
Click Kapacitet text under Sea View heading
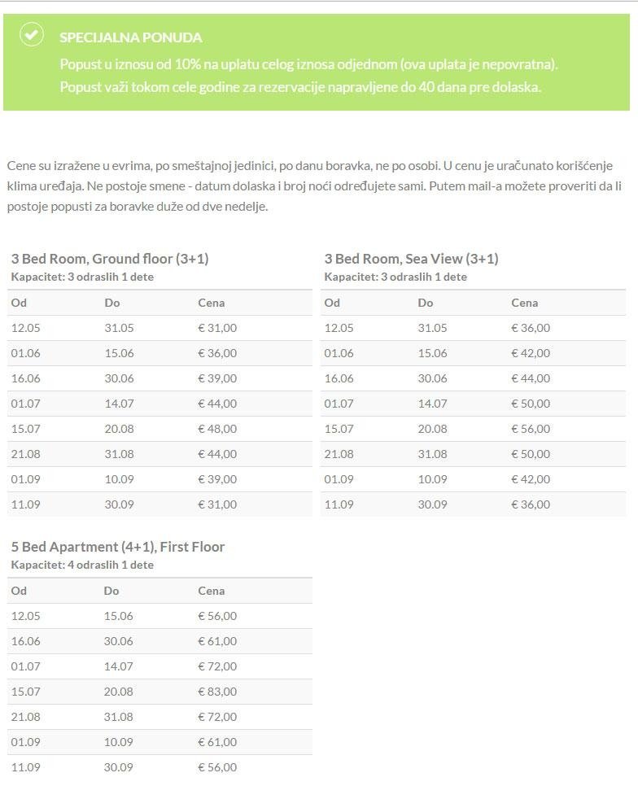pyautogui.click(x=395, y=277)
